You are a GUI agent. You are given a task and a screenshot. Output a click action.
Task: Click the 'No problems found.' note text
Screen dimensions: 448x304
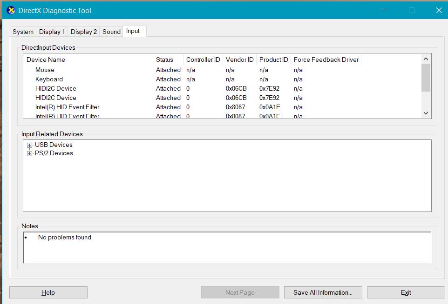65,237
